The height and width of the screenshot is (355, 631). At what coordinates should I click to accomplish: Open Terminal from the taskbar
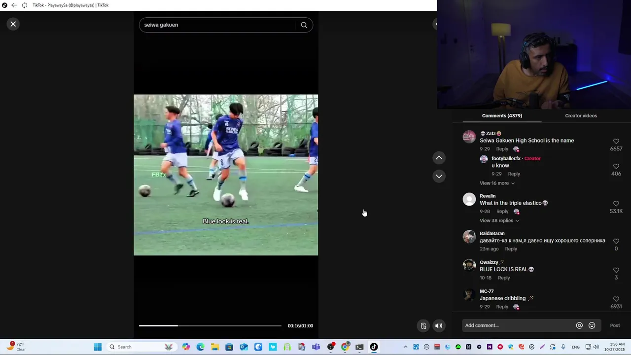(x=359, y=347)
